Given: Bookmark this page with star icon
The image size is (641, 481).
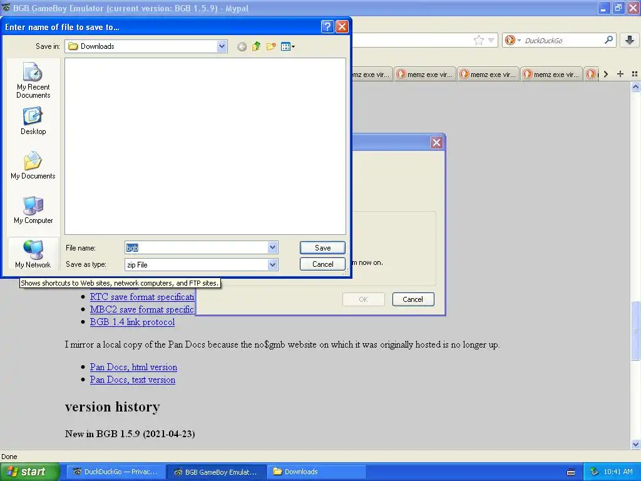Looking at the screenshot, I should 479,40.
